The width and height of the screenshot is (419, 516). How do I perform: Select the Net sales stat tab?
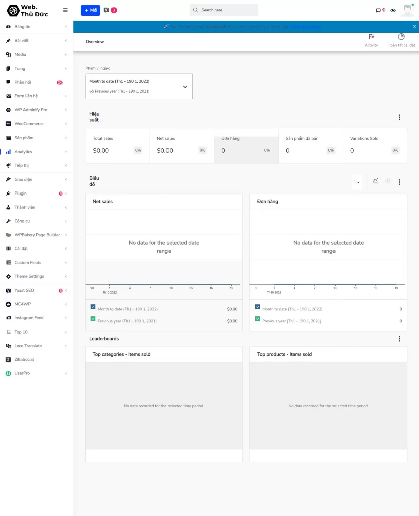click(x=181, y=146)
